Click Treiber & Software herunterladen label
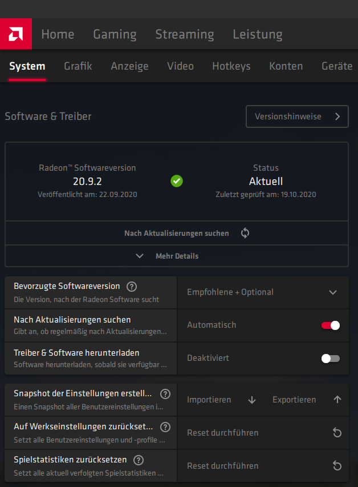The width and height of the screenshot is (358, 487). click(x=76, y=353)
